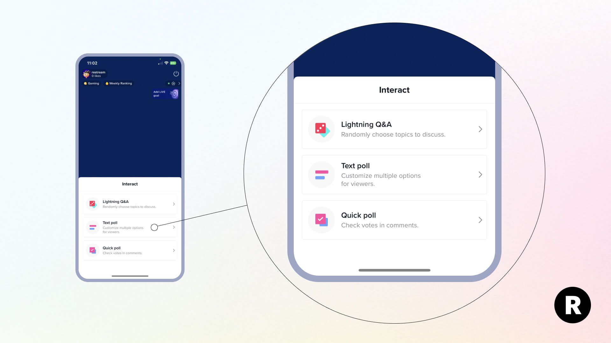This screenshot has height=343, width=611.
Task: Open Quick poll interact option
Action: click(x=130, y=250)
